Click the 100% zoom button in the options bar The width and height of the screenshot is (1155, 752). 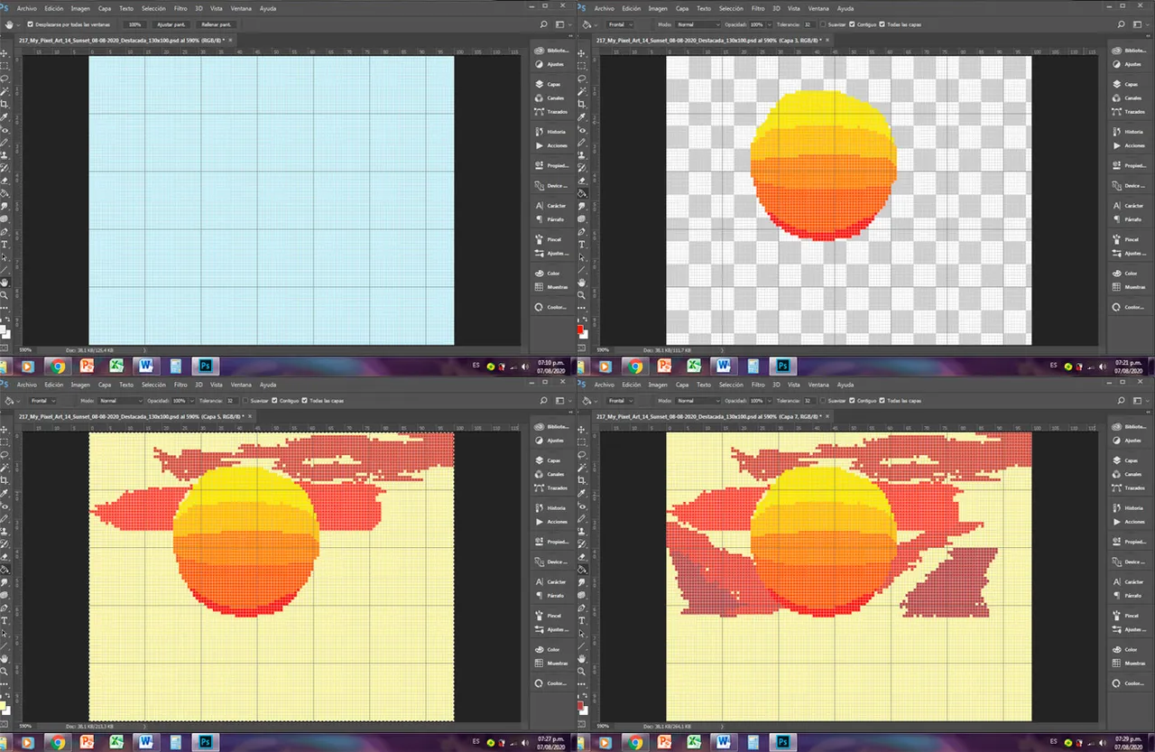(134, 24)
